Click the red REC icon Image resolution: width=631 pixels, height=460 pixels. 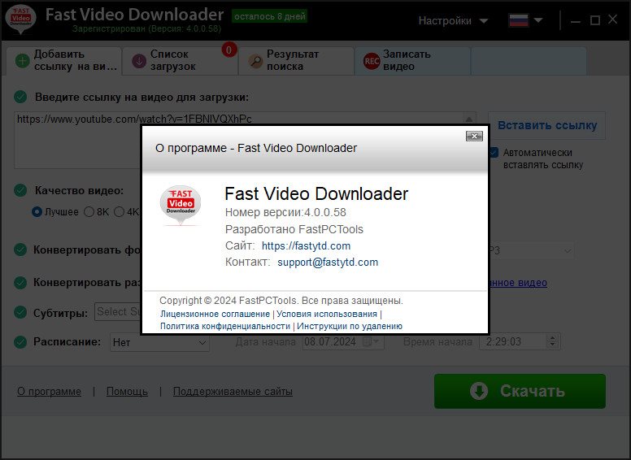(372, 61)
